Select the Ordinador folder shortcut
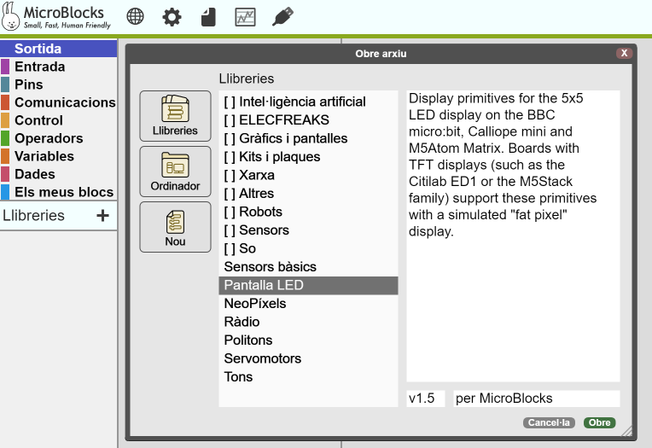Screen dimensions: 652x448 [175, 172]
